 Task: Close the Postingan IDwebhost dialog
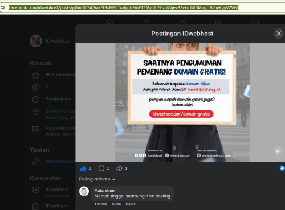pyautogui.click(x=279, y=34)
